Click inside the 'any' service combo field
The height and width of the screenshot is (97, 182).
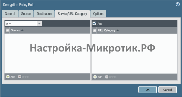21,23
